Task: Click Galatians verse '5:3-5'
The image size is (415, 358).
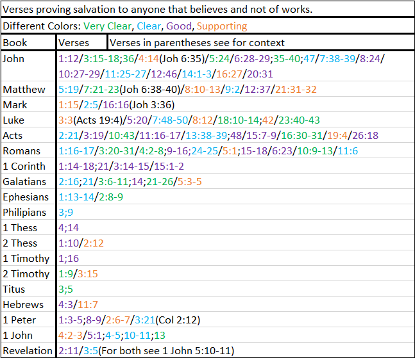Action: 189,181
